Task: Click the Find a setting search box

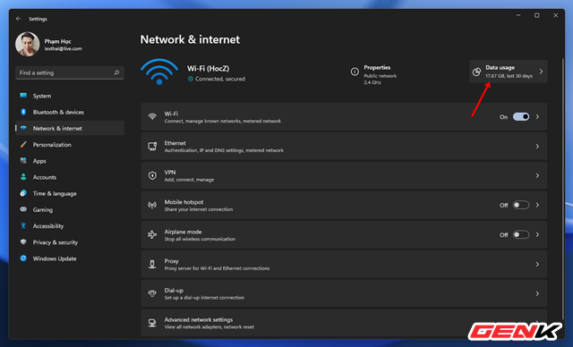Action: pyautogui.click(x=70, y=72)
